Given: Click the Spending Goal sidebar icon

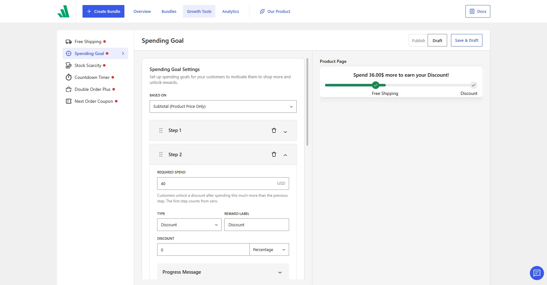Looking at the screenshot, I should click(68, 53).
